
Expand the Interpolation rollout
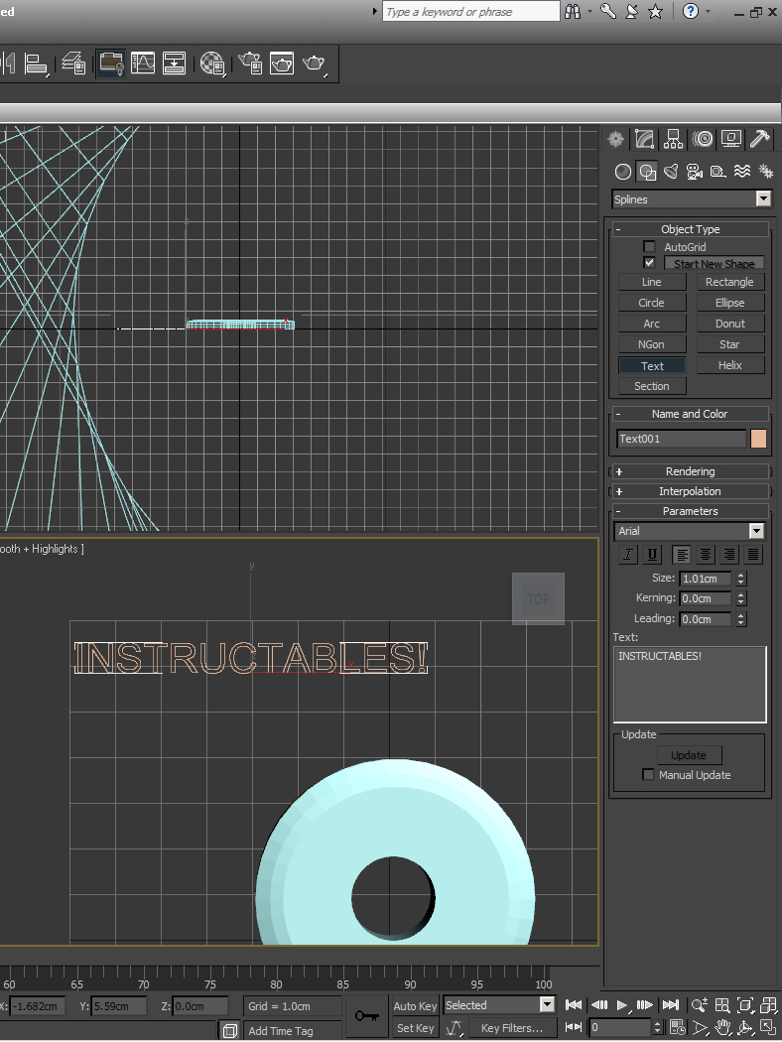tap(691, 492)
